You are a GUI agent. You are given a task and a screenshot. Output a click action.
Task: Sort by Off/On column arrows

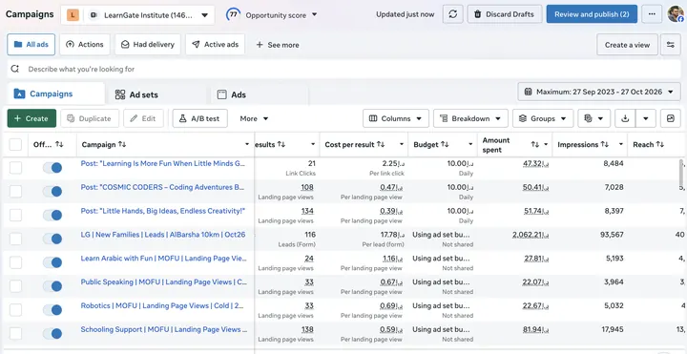pyautogui.click(x=59, y=145)
